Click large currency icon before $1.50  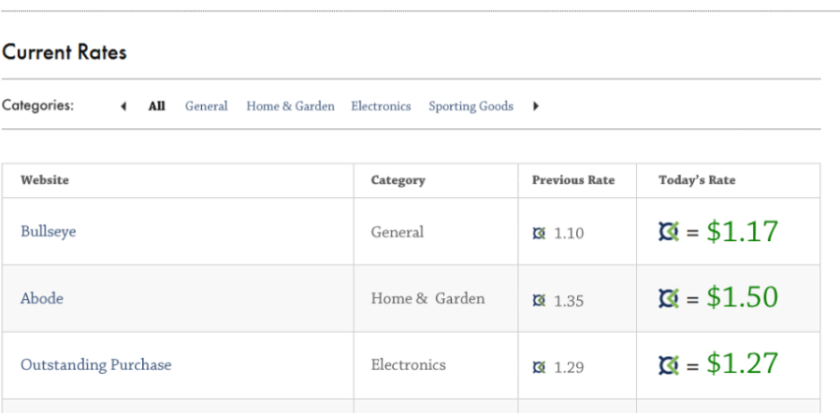coord(669,298)
